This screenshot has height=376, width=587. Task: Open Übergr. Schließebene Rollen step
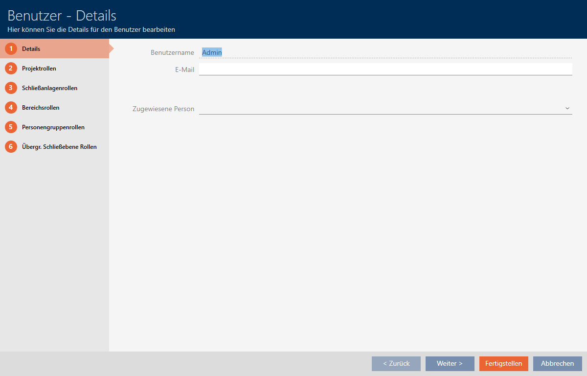click(59, 147)
